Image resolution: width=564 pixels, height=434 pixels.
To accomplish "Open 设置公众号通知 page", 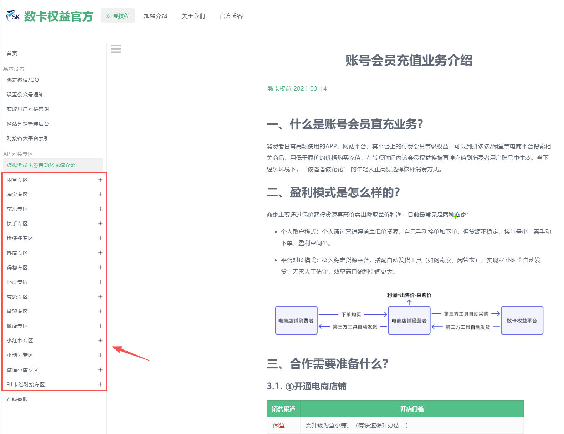I will [x=25, y=95].
